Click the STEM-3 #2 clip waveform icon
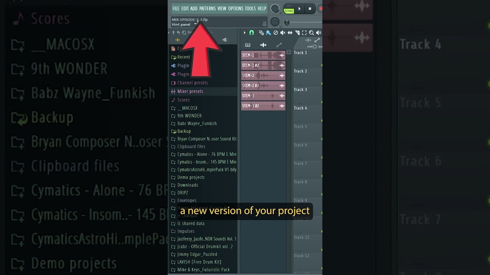Image resolution: width=490 pixels, height=275 pixels. point(282,106)
